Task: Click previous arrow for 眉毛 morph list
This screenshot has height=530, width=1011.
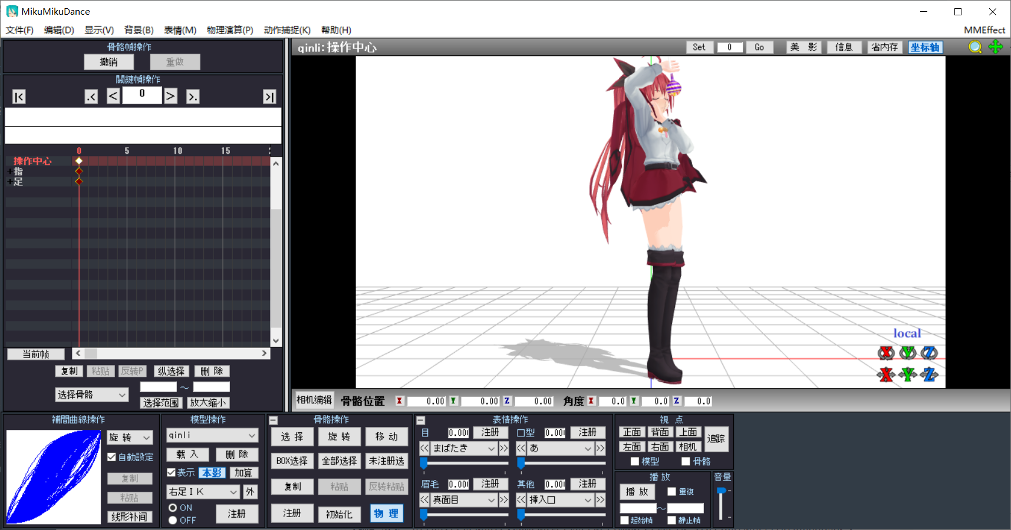Action: click(x=424, y=500)
